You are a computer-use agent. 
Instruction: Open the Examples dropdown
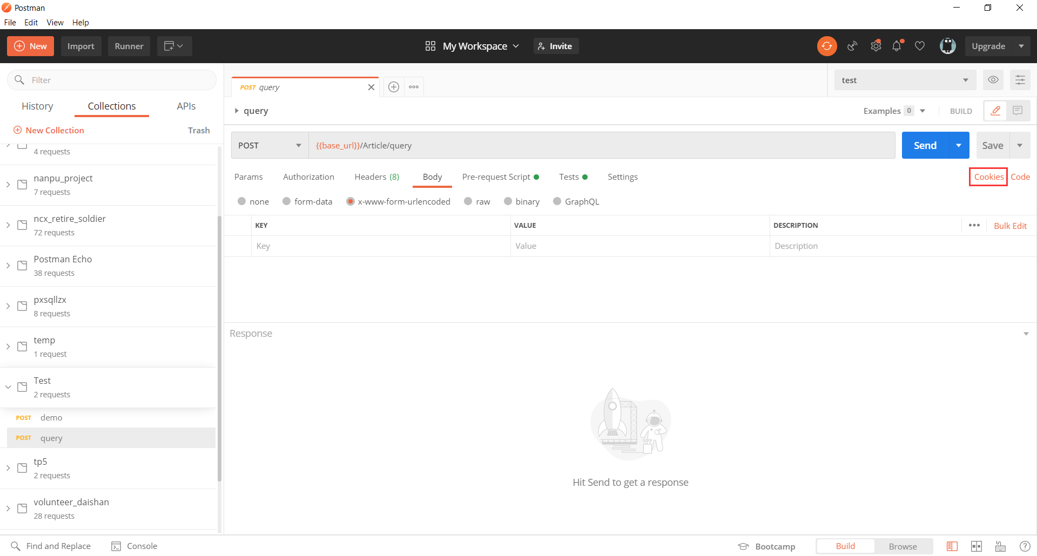(x=894, y=111)
